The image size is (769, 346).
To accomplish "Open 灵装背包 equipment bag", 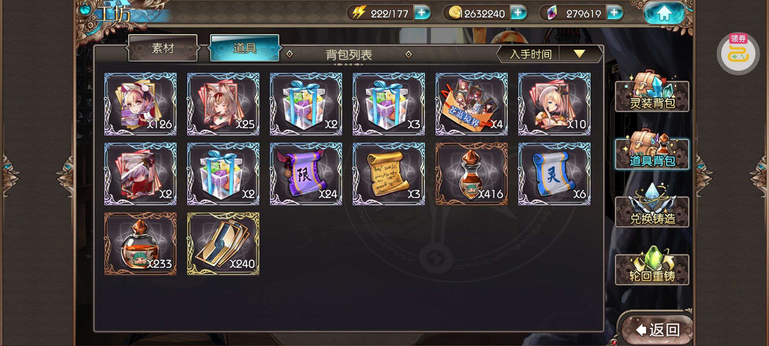I will coord(652,93).
